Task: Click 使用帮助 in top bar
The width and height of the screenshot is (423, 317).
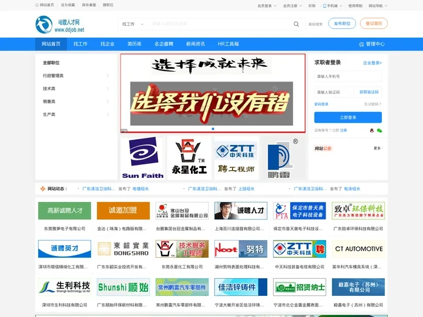Action: coord(355,6)
